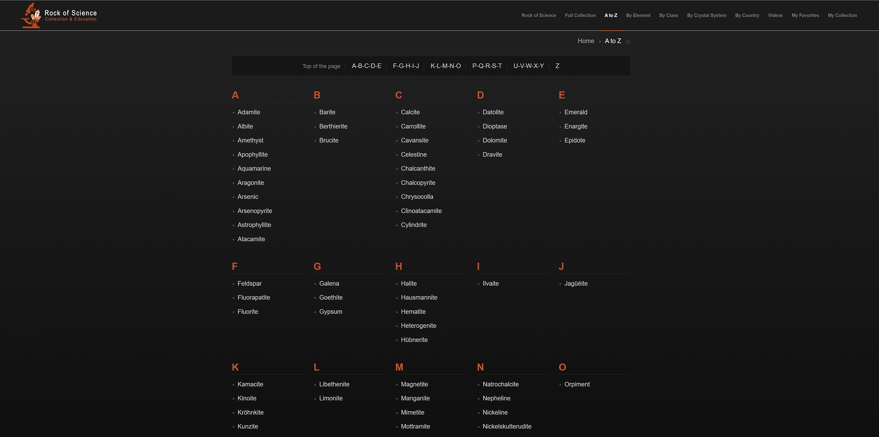Image resolution: width=879 pixels, height=437 pixels.
Task: Open the Natrochalcite entry
Action: tap(500, 384)
